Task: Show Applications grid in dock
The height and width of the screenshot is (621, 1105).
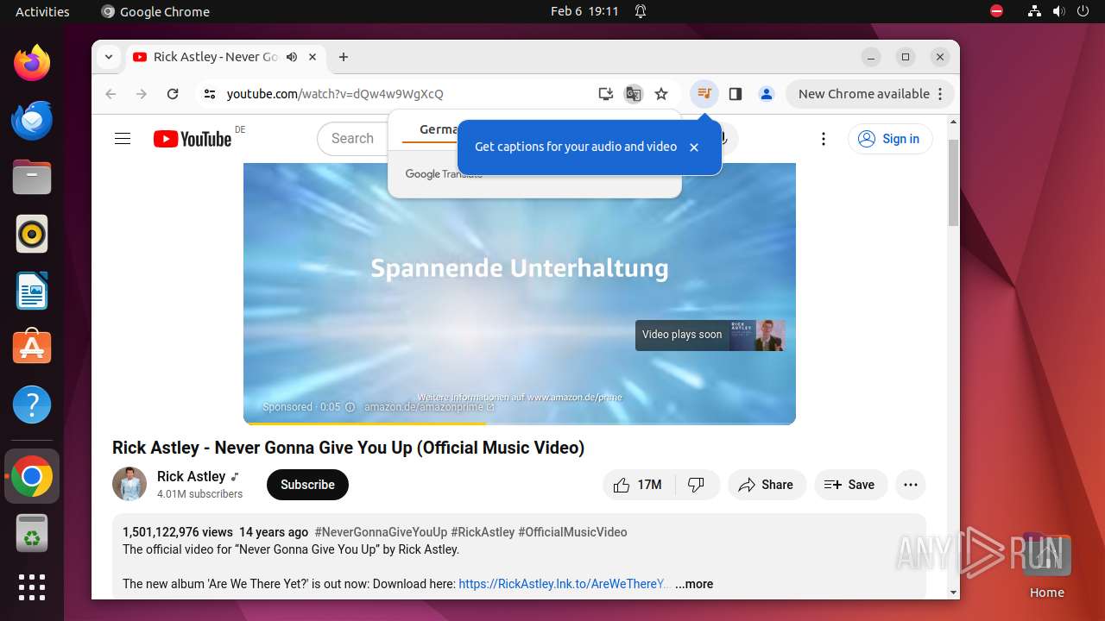Action: [32, 587]
